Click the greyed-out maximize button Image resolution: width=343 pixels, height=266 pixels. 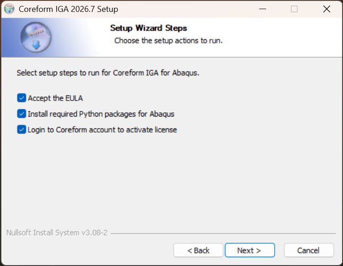click(x=294, y=9)
